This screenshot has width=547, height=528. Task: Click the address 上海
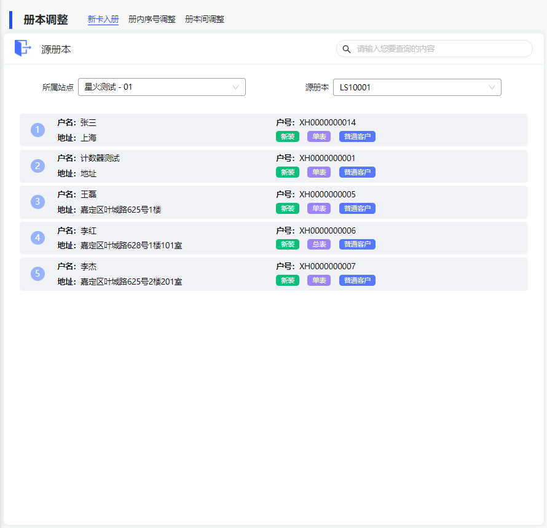pyautogui.click(x=89, y=138)
